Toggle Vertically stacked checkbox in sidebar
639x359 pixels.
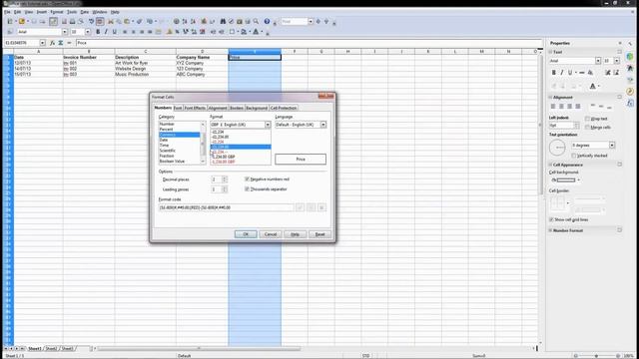tap(574, 156)
